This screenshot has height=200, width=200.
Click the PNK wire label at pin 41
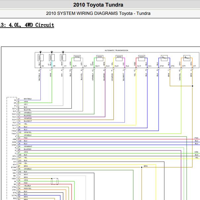click(26, 138)
